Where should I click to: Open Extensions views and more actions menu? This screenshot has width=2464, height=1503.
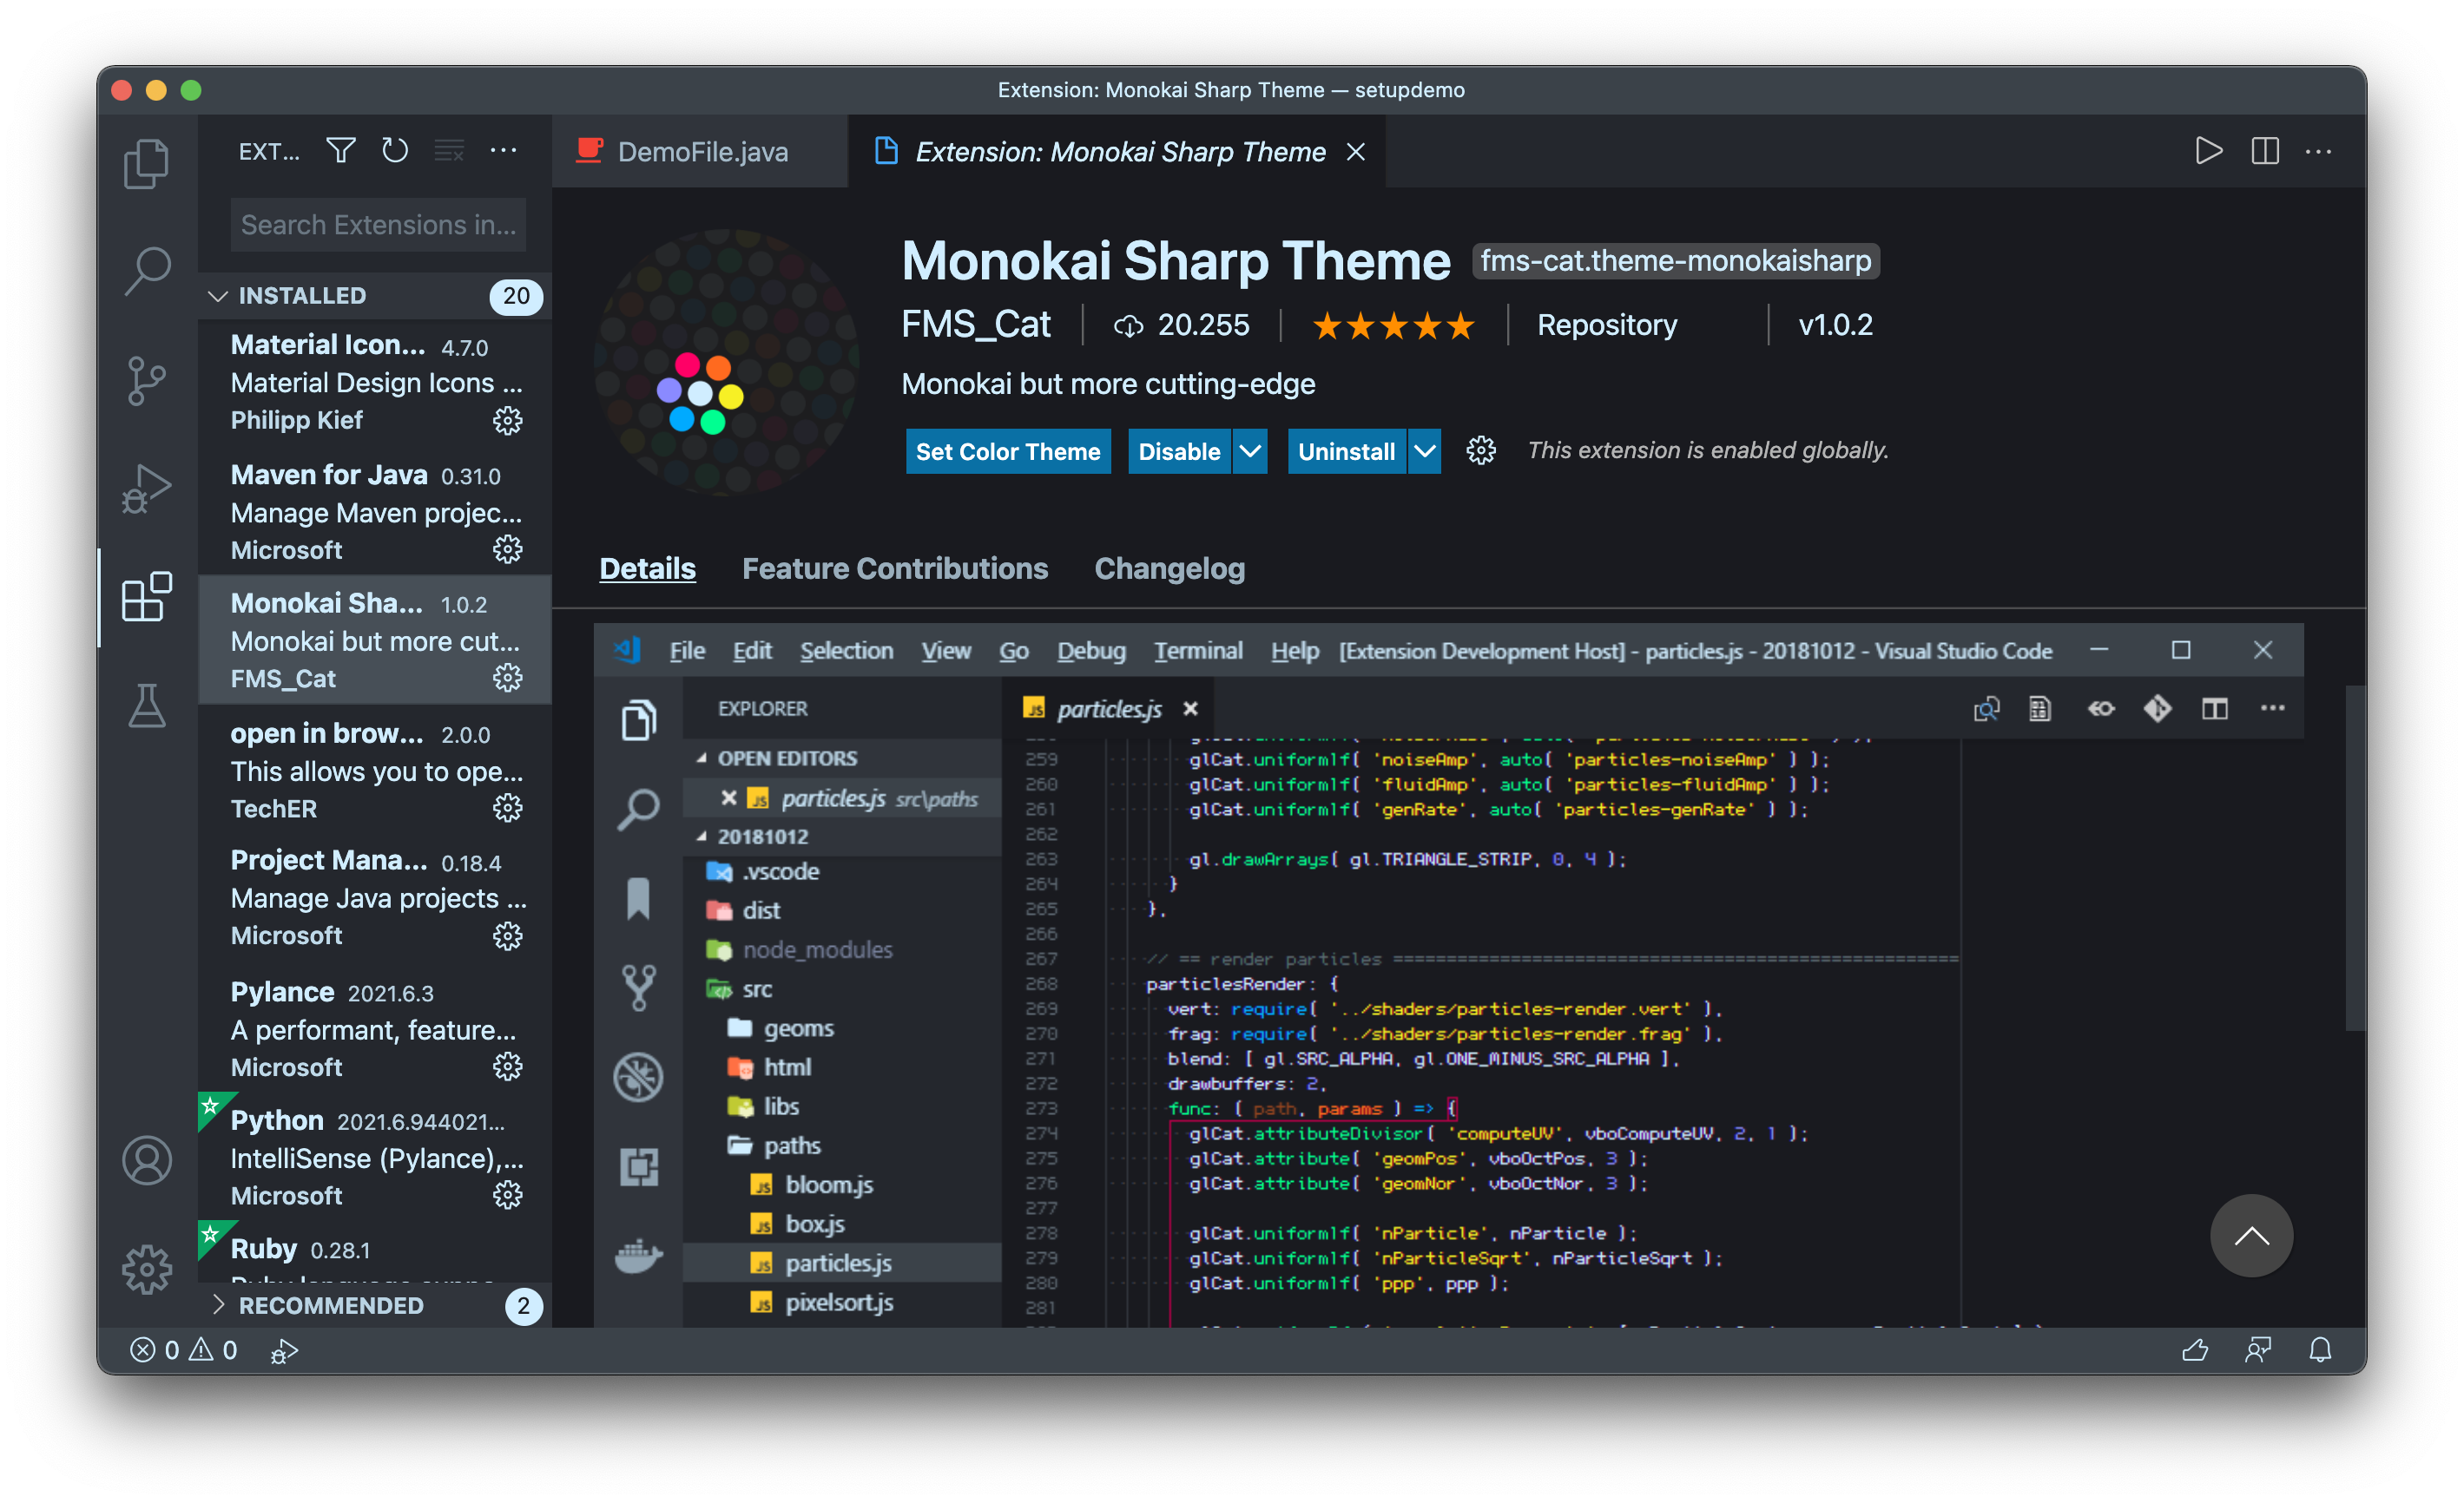click(503, 151)
